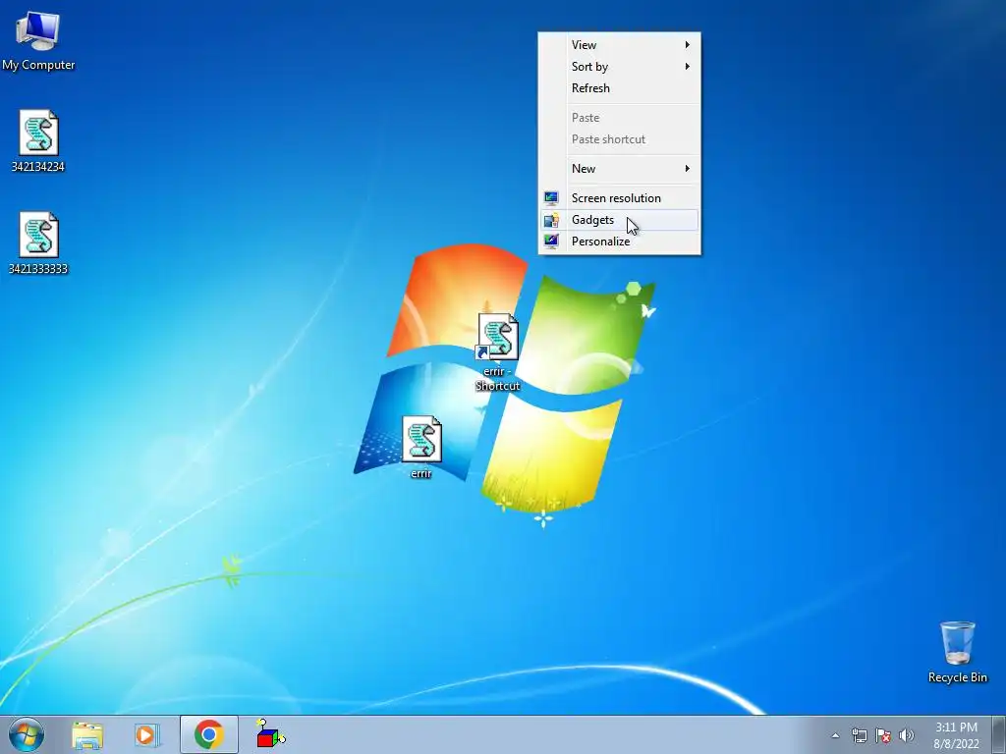Click the 342134234 file name label

[38, 167]
